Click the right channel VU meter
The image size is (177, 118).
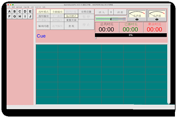coord(157,14)
